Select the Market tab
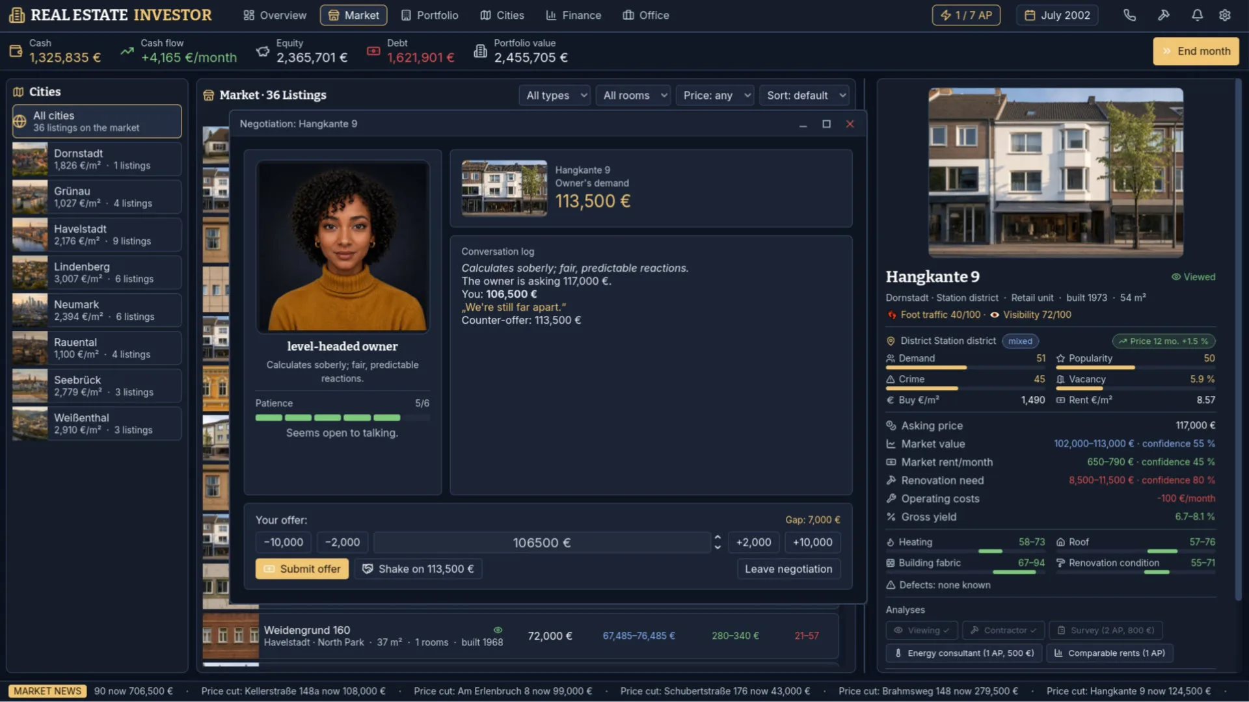 tap(353, 15)
